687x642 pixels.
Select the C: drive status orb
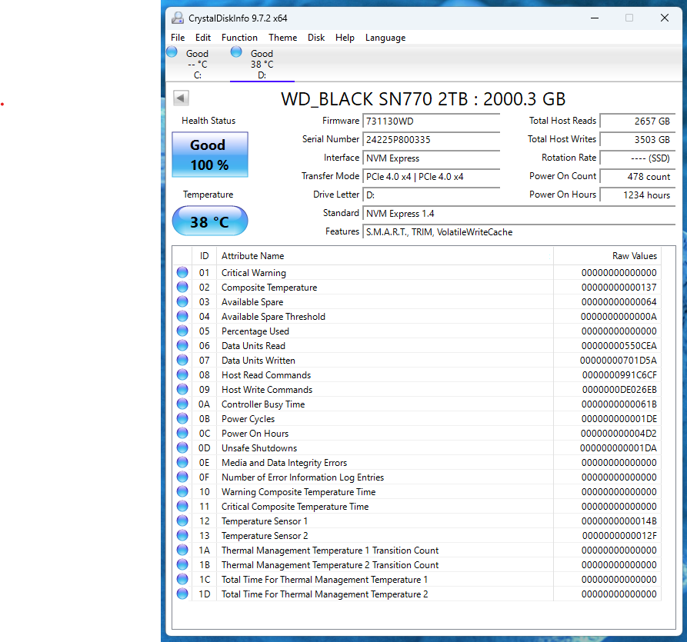point(172,52)
